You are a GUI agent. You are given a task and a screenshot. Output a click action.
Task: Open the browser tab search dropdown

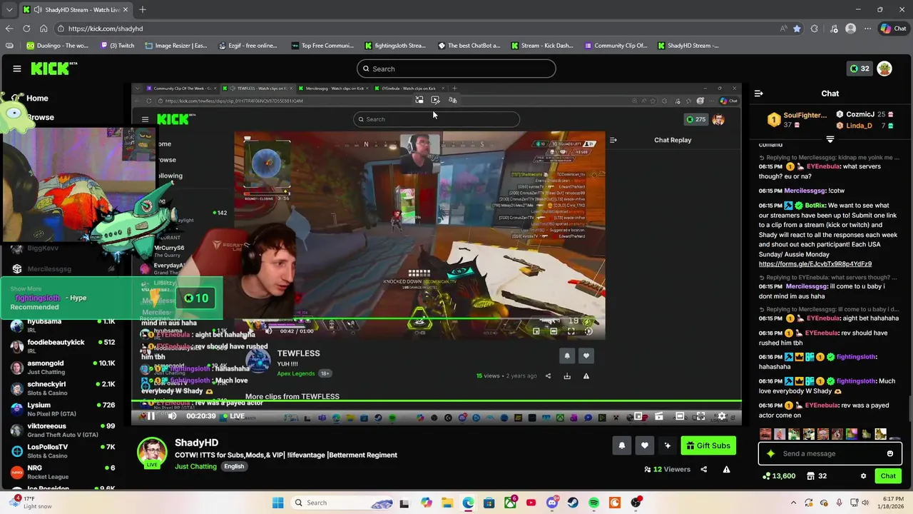[9, 9]
